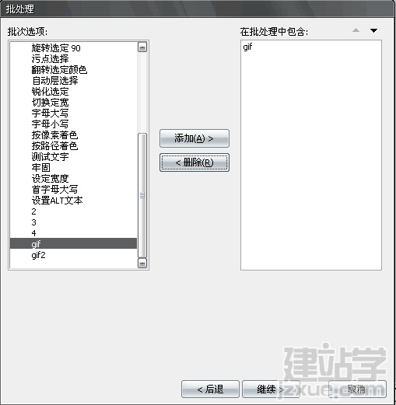Select 首字母大写 entry

coord(54,190)
